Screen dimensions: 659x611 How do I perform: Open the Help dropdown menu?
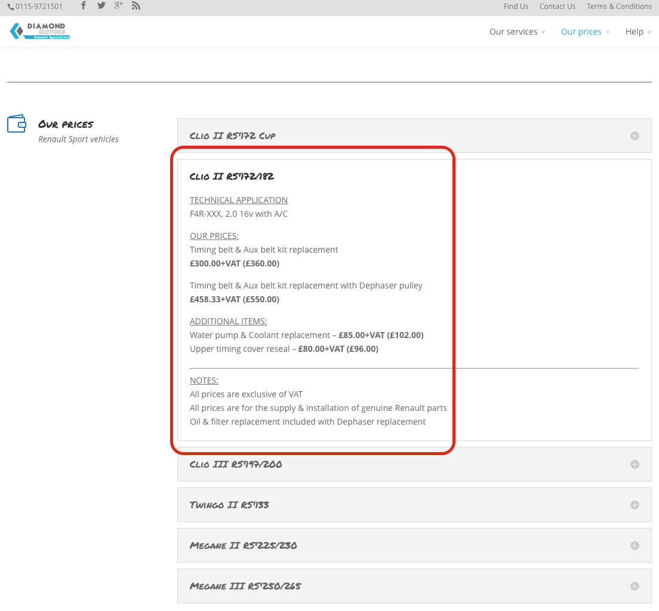point(635,32)
